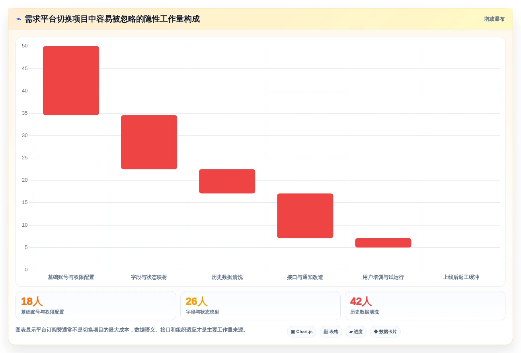Click the 接口与通知改造 waterfall bar
Screen dimensions: 521x353
(x=305, y=216)
